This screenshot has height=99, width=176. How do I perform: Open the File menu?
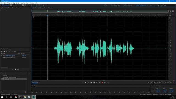[x=1, y=3]
